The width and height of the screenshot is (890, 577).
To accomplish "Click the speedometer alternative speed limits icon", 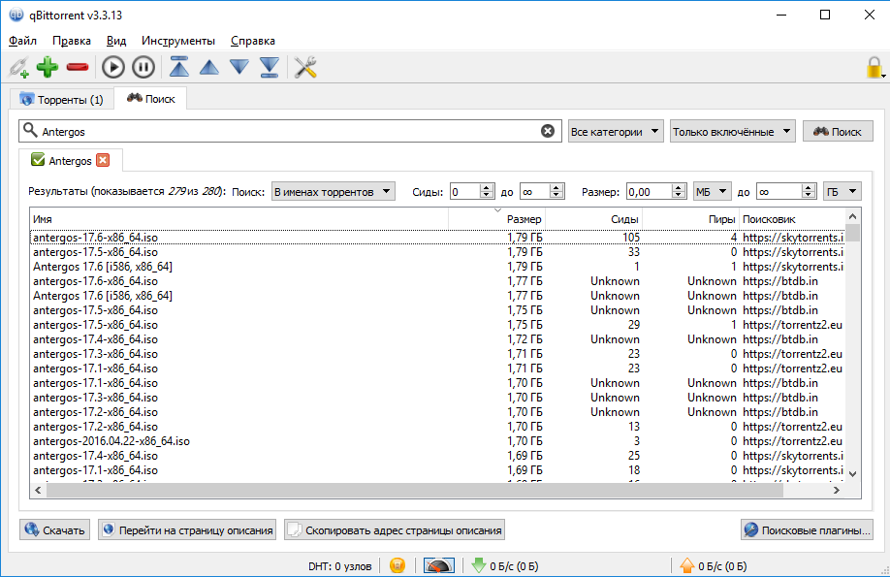I will point(438,565).
